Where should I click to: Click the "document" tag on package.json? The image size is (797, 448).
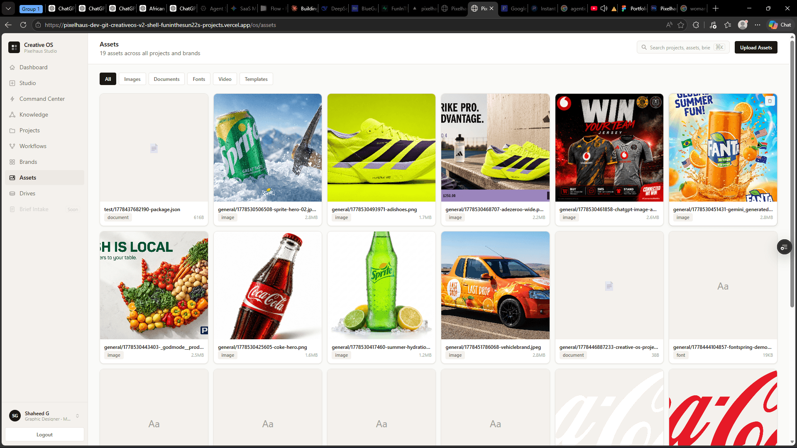pos(118,217)
